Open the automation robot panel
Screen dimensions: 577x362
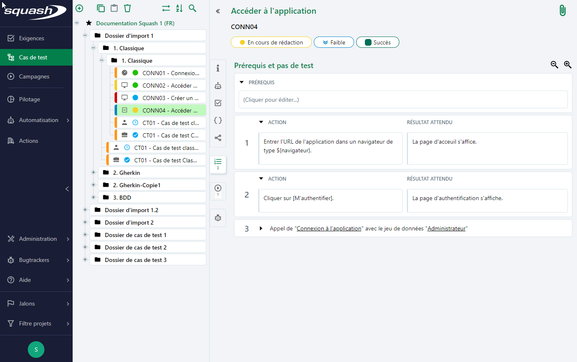tap(218, 86)
